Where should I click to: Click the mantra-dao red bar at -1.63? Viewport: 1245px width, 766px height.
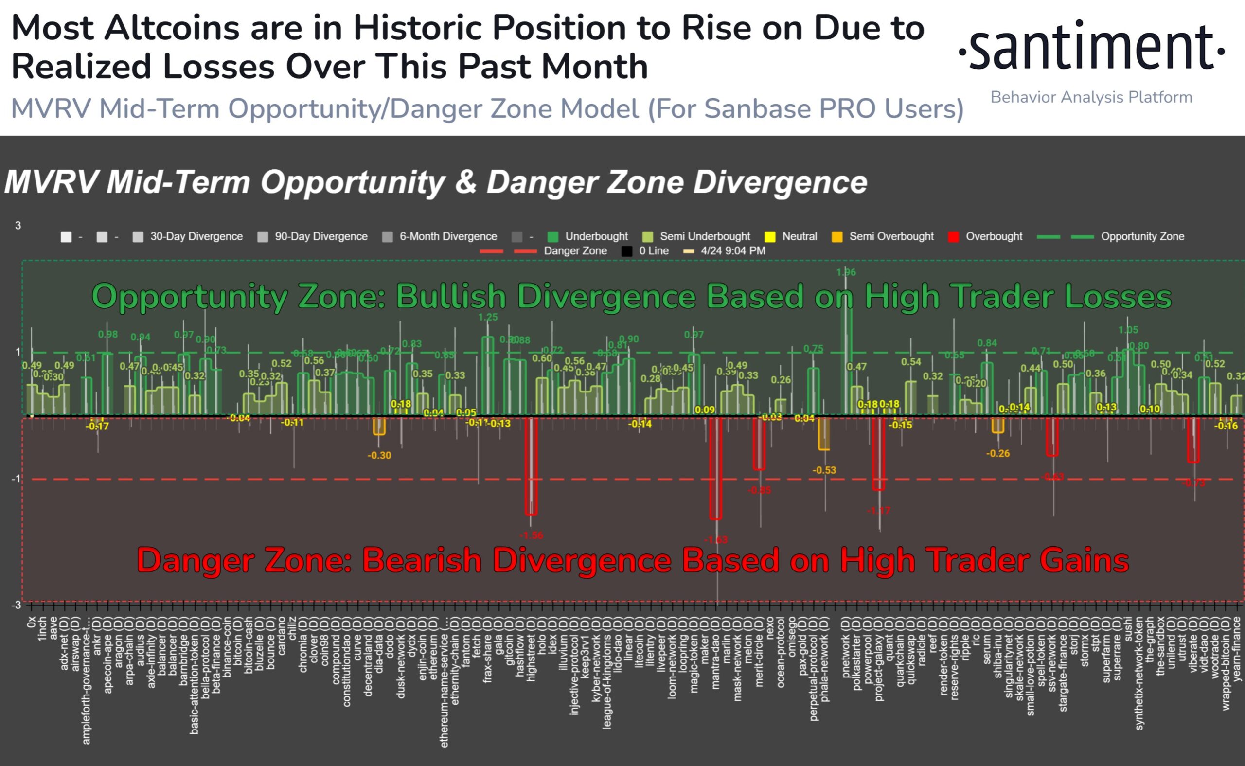coord(716,467)
